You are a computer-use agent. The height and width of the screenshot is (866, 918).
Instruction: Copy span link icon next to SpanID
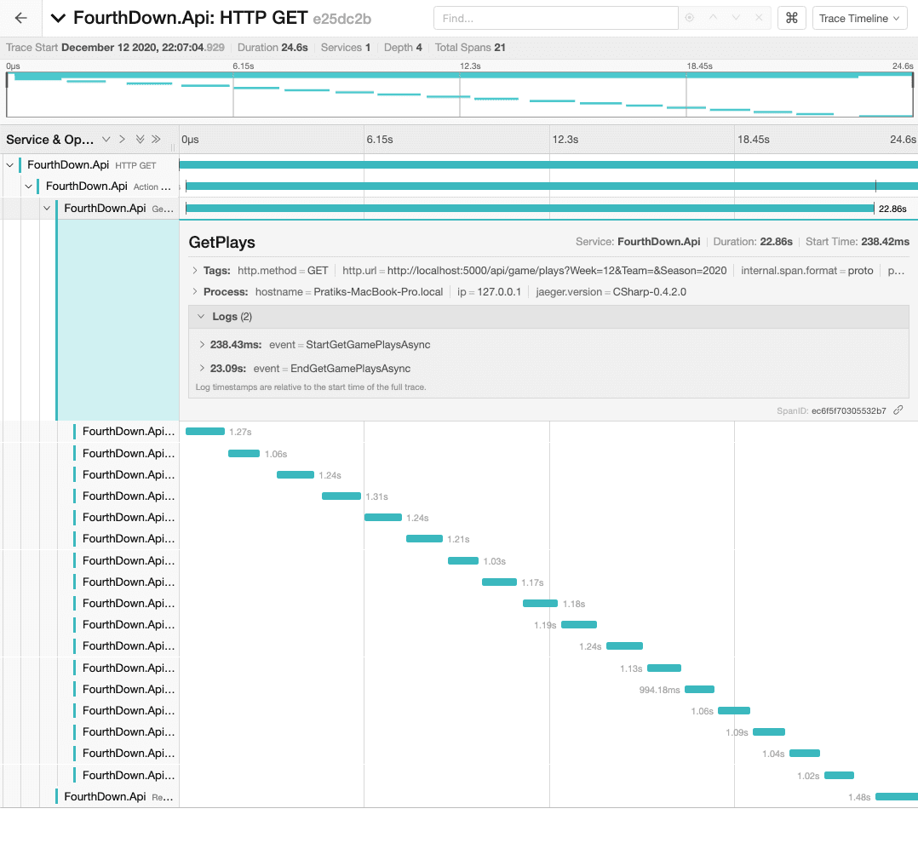(x=898, y=410)
